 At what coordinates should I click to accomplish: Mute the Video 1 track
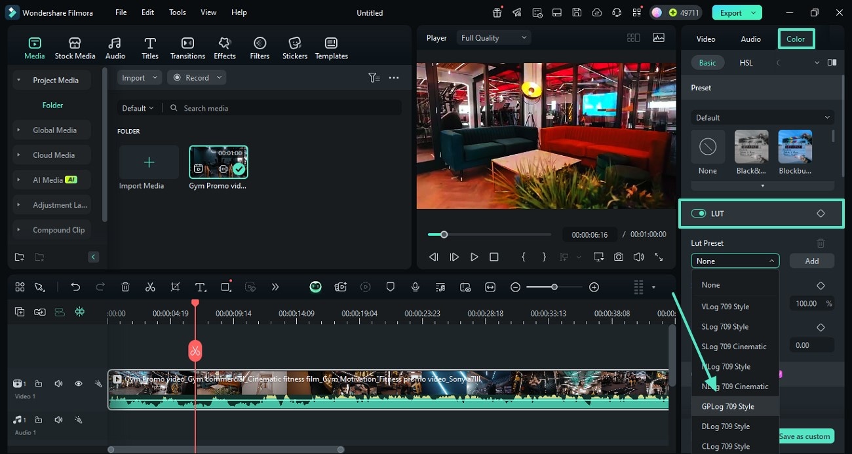tap(58, 384)
